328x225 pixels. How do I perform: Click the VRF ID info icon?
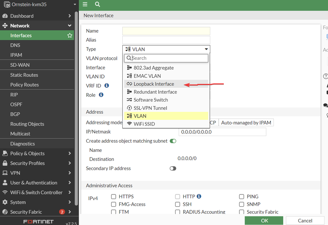107,85
